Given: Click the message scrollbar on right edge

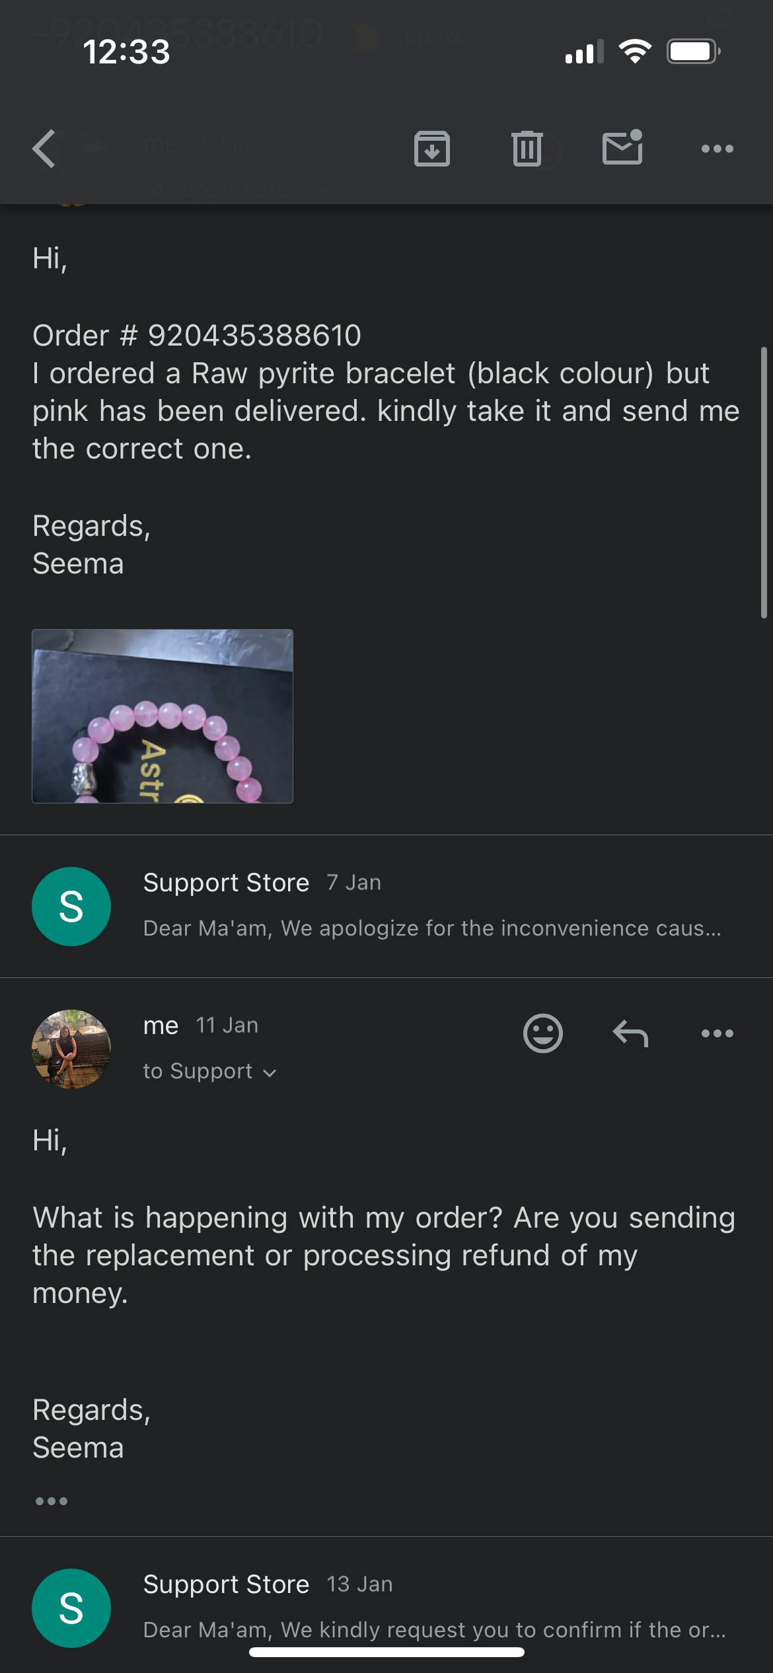Looking at the screenshot, I should pos(764,482).
